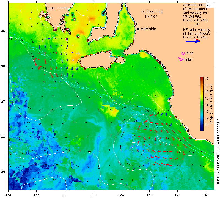Click the 'Altimetric sealevel' legend heading
This screenshot has width=220, height=198.
[x=197, y=5]
